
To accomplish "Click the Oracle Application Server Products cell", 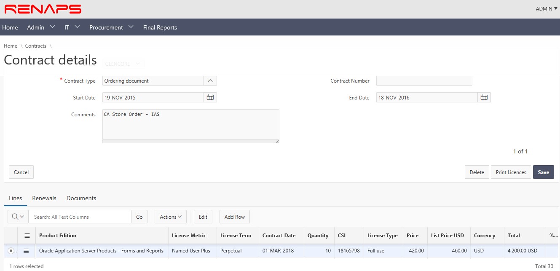I will pyautogui.click(x=102, y=251).
